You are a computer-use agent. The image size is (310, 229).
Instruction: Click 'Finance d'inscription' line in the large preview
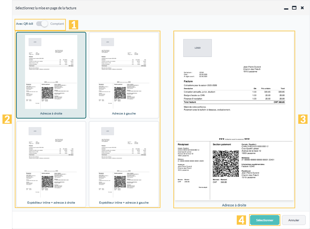234,99
